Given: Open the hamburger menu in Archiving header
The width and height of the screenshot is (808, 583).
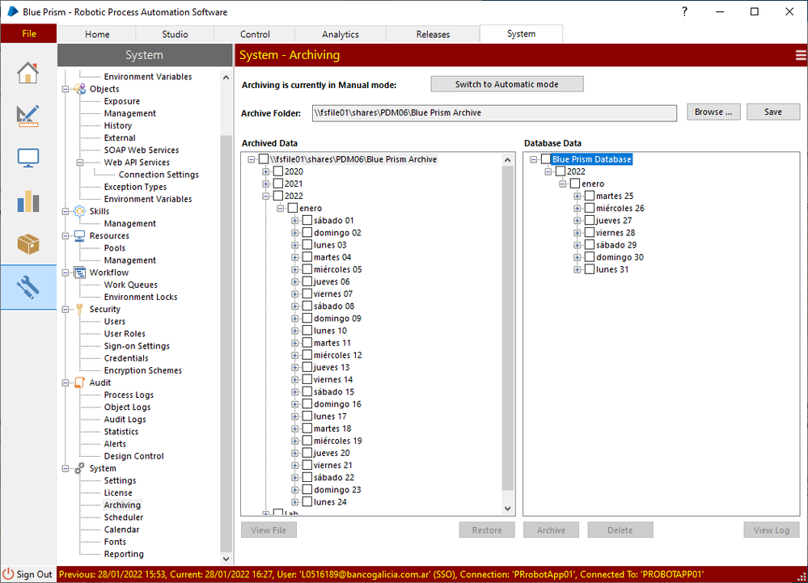Looking at the screenshot, I should pyautogui.click(x=801, y=55).
